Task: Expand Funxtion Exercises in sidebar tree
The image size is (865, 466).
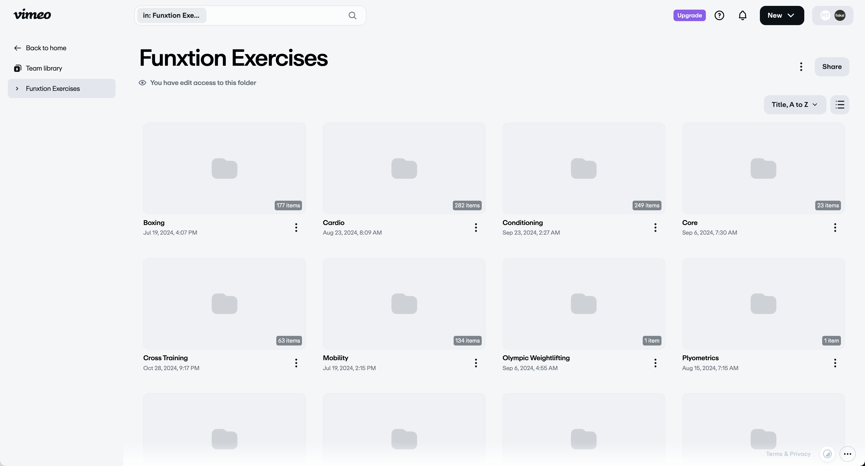Action: tap(17, 88)
